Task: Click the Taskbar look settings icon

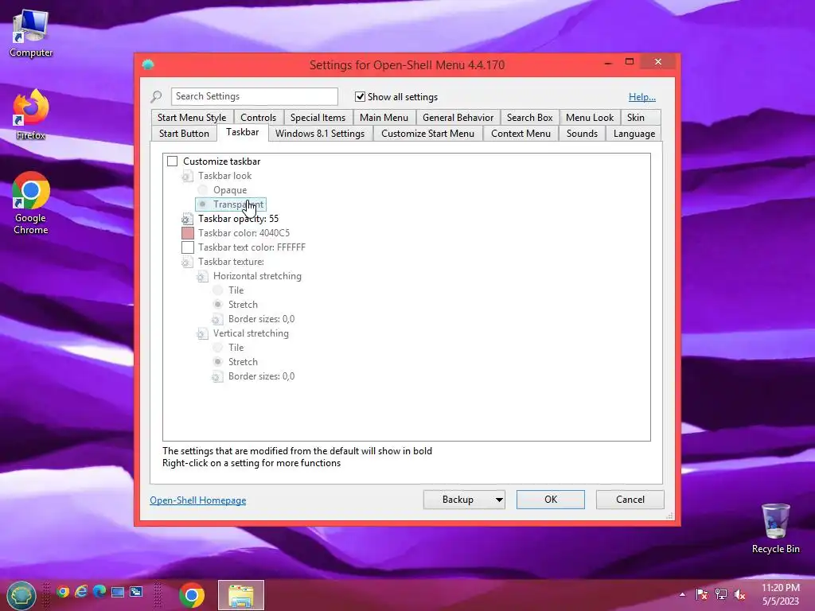Action: point(187,176)
